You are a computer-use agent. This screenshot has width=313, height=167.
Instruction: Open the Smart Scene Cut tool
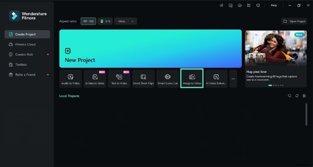[x=167, y=79]
